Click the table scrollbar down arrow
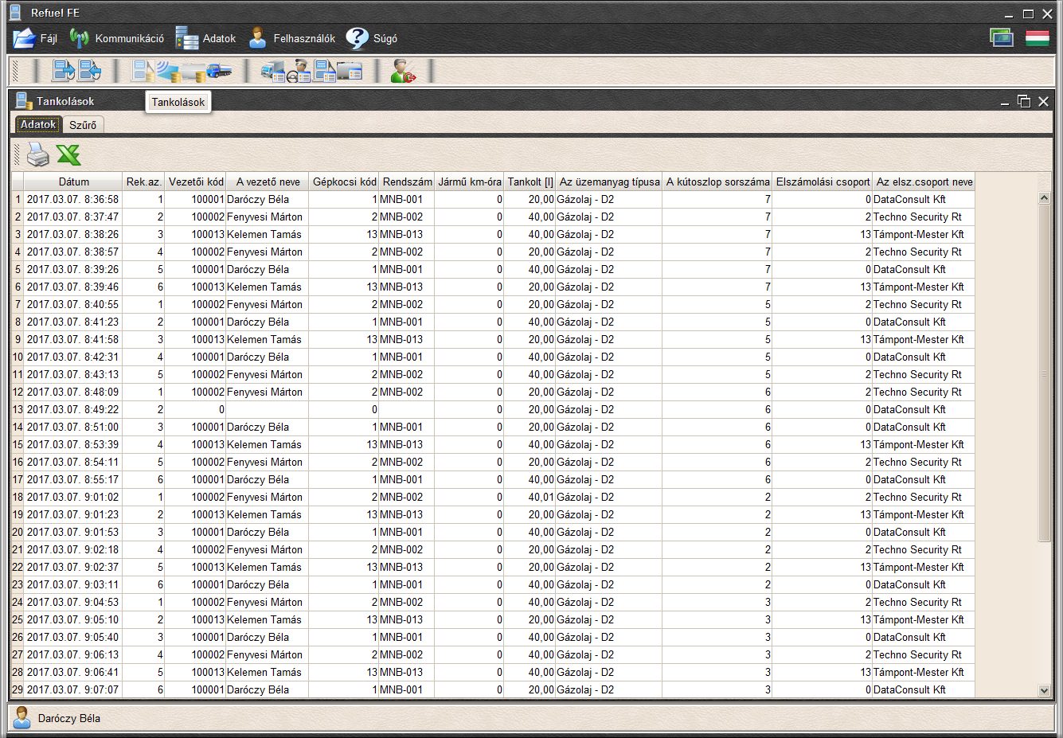Screen dimensions: 1063x738 (1045, 690)
